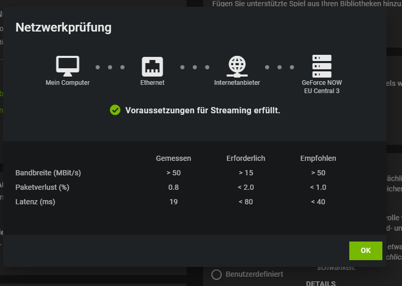Image resolution: width=402 pixels, height=286 pixels.
Task: Click the Netzwerkprüfung dialog title
Action: click(x=64, y=27)
